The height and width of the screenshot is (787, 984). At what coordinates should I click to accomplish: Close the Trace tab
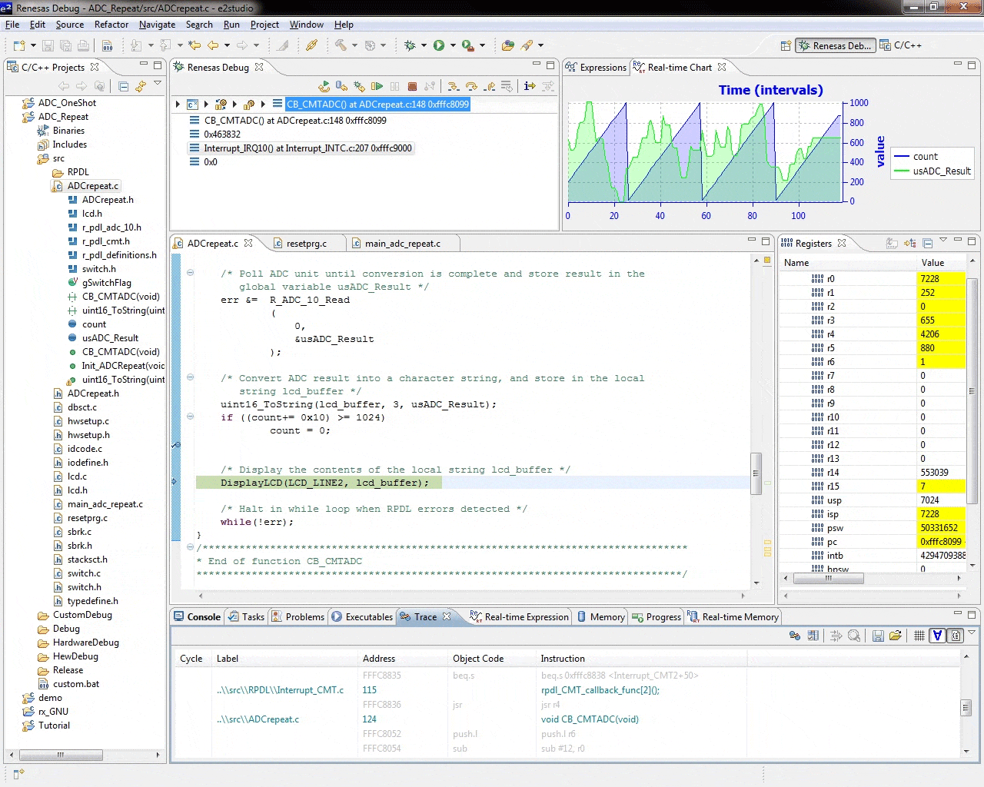tap(447, 617)
